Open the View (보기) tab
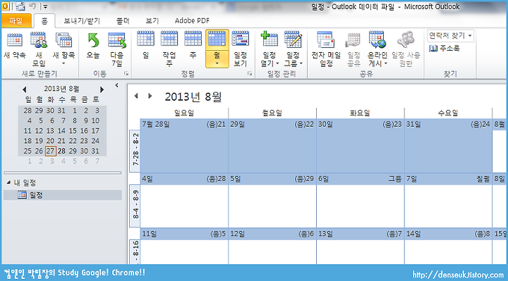Screen dimensions: 508x281 click(152, 21)
